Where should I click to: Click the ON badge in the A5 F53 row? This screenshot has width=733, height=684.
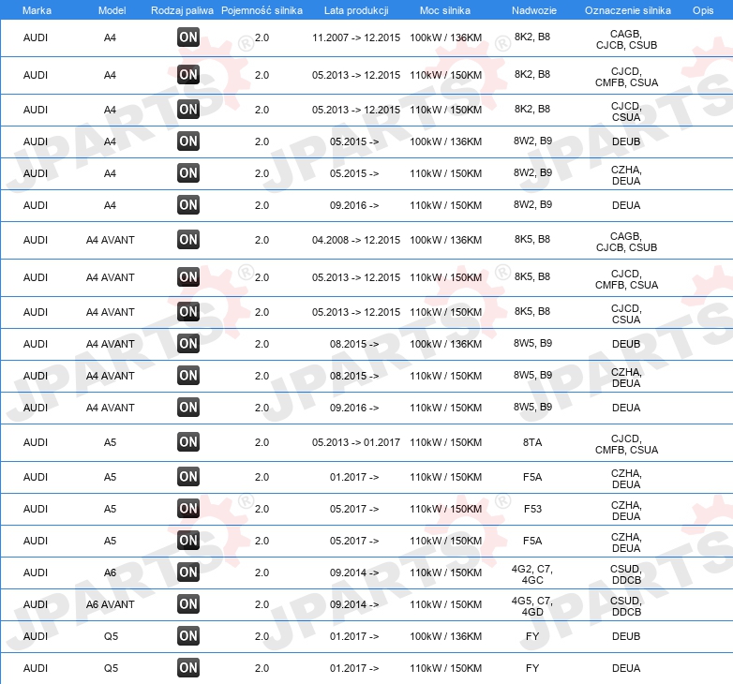pyautogui.click(x=188, y=509)
